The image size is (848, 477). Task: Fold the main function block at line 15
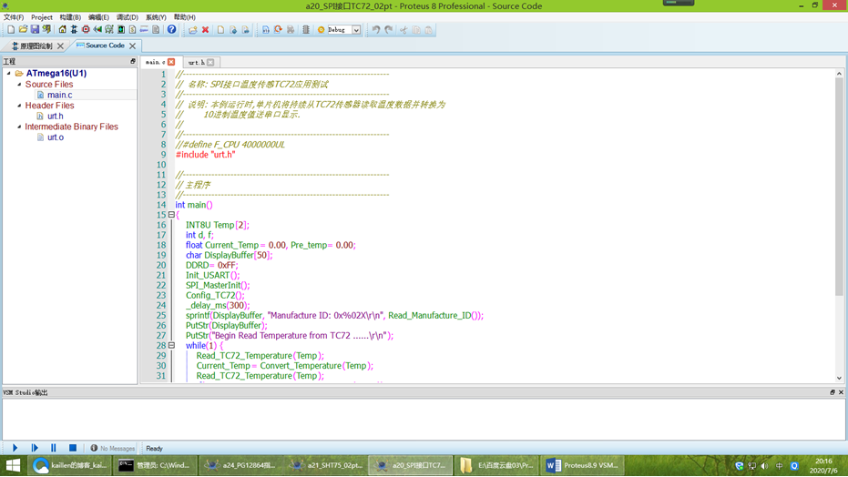click(x=171, y=215)
